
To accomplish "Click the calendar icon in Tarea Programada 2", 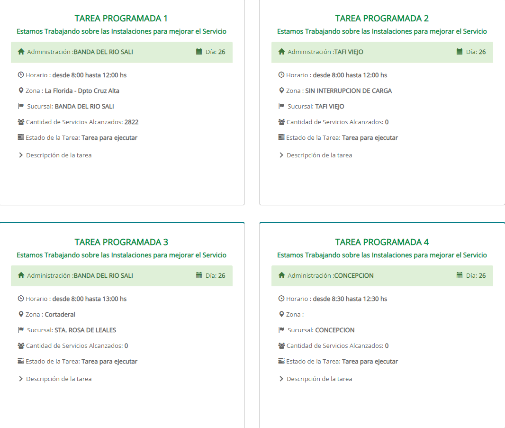I will (x=460, y=52).
